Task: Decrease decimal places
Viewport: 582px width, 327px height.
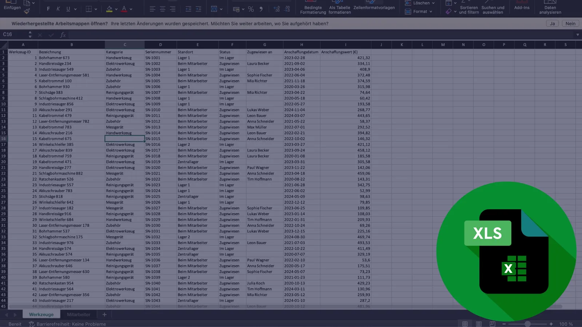Action: pyautogui.click(x=287, y=9)
